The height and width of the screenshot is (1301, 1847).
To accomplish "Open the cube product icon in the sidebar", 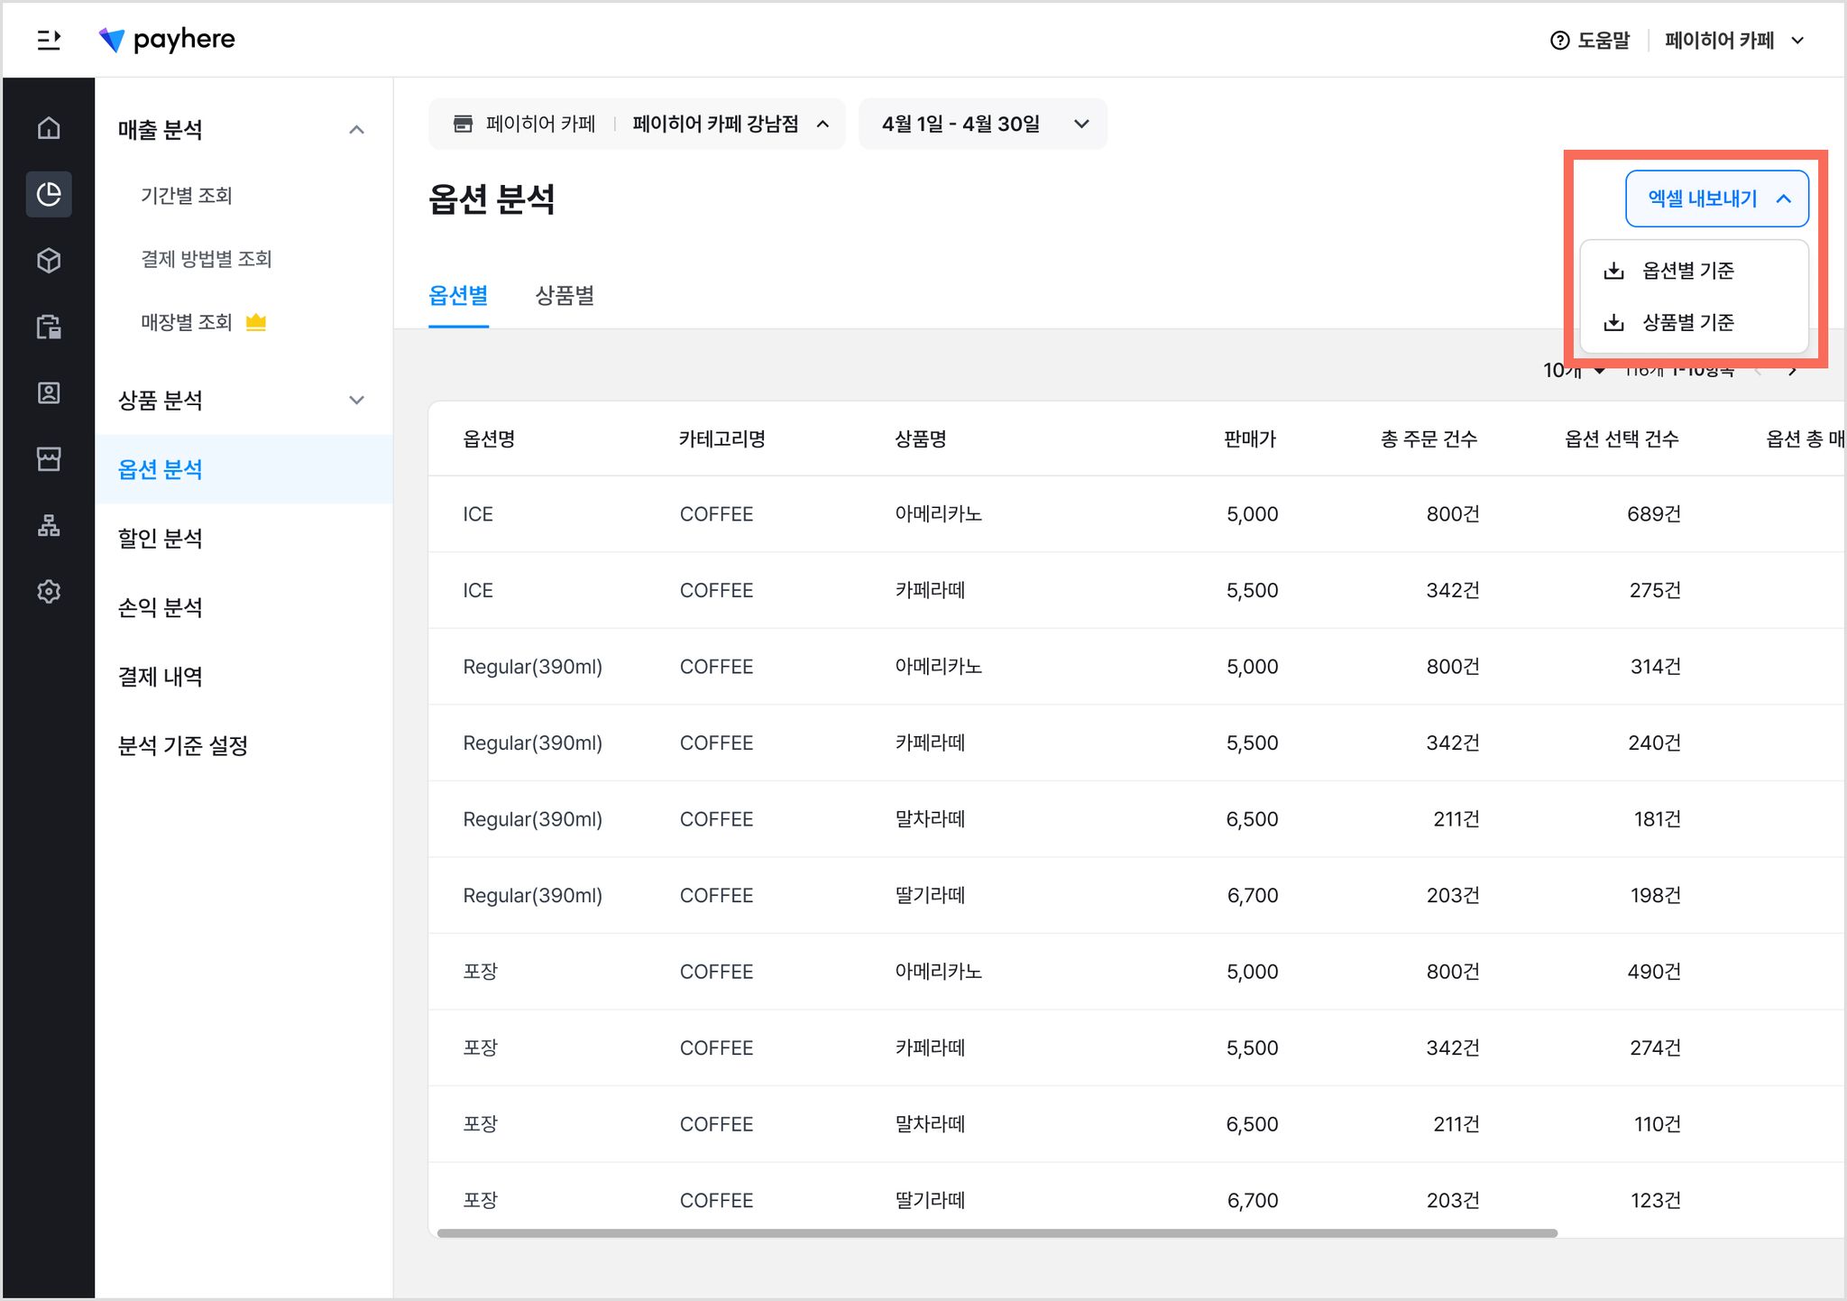I will (x=49, y=261).
